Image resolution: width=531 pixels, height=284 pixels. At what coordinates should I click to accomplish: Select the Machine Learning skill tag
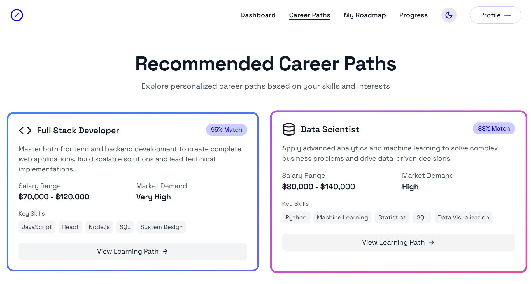(x=342, y=217)
